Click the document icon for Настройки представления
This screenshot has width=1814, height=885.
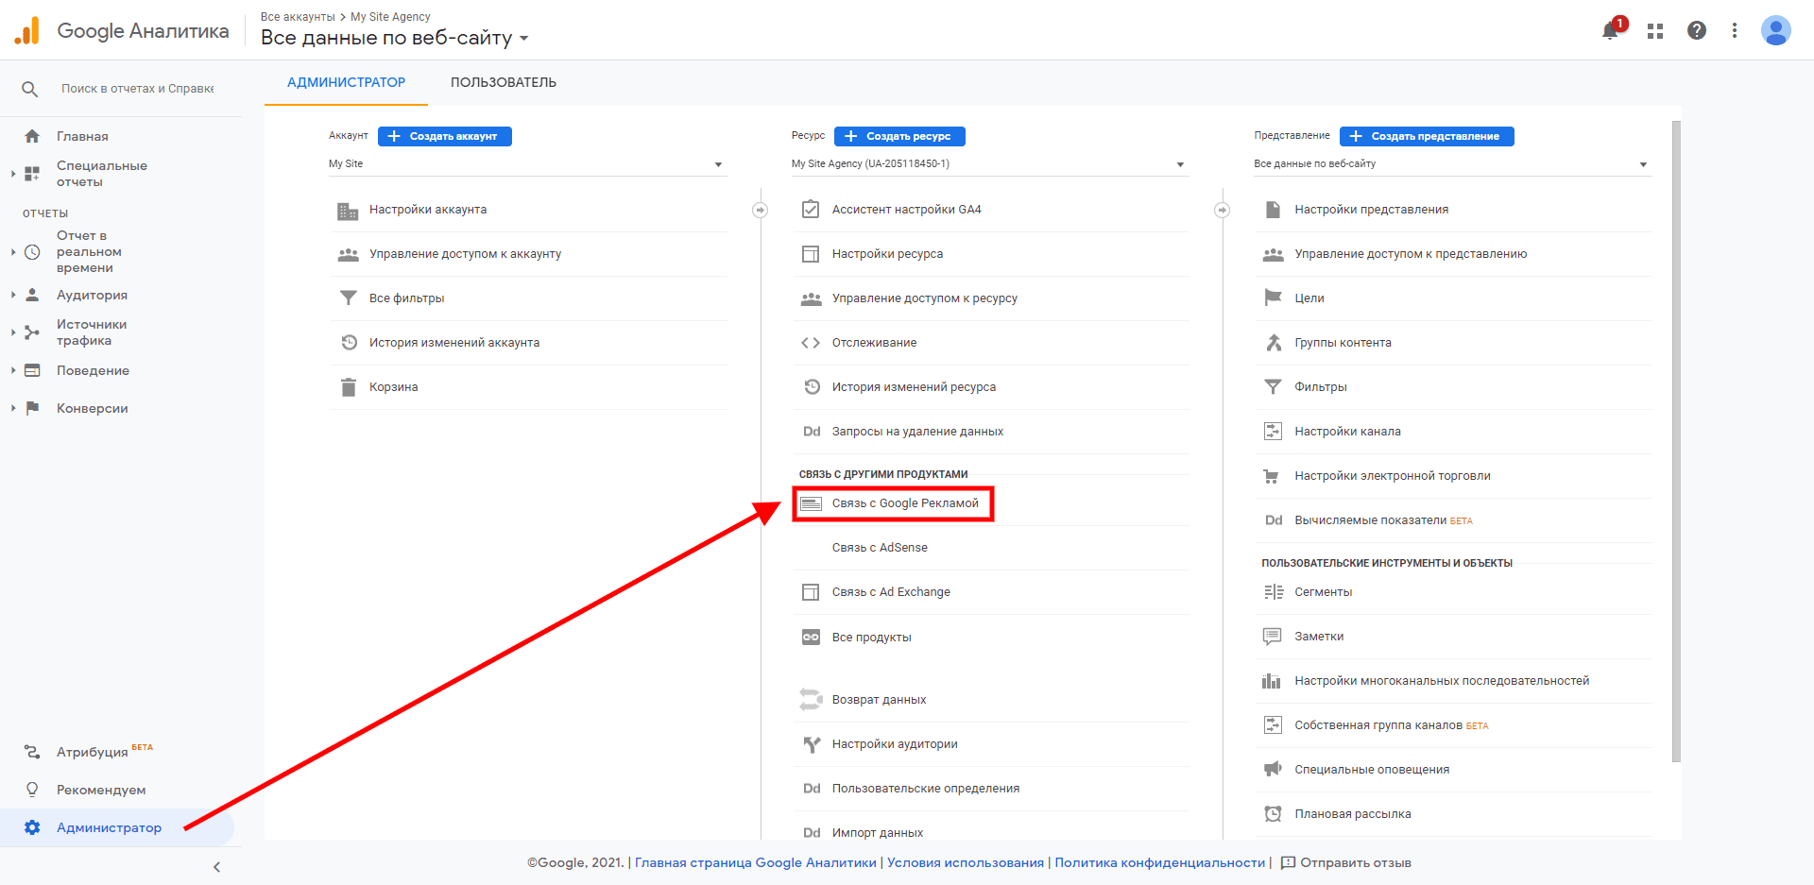click(x=1273, y=210)
